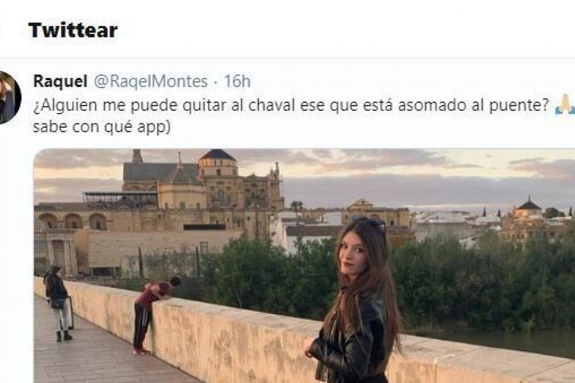Image resolution: width=575 pixels, height=383 pixels.
Task: Click the Twittear page heading
Action: 73,30
